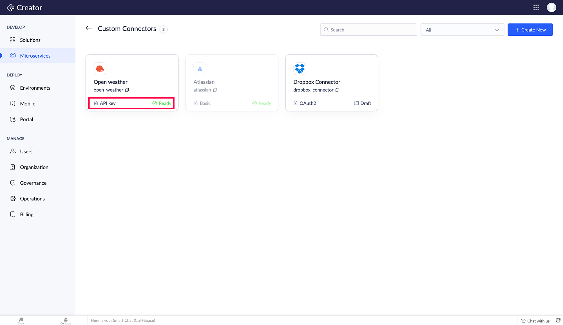This screenshot has width=563, height=325.
Task: Open Chats in the bottom bar
Action: pyautogui.click(x=21, y=321)
